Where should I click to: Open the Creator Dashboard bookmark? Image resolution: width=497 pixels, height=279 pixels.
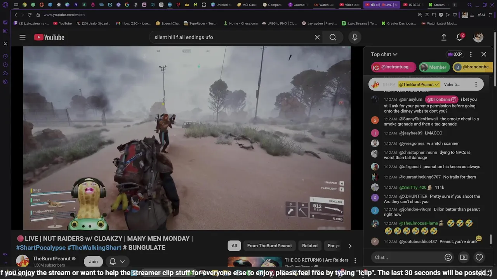pos(398,23)
